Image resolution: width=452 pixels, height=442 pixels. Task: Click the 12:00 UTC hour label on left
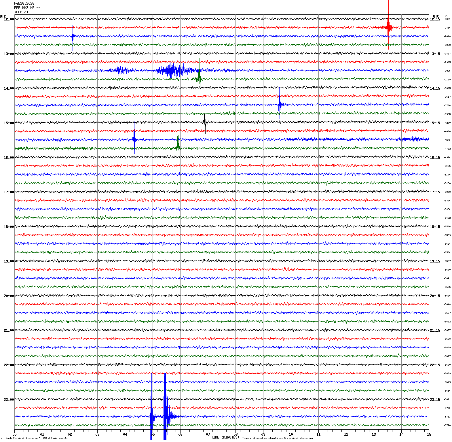tap(9, 19)
